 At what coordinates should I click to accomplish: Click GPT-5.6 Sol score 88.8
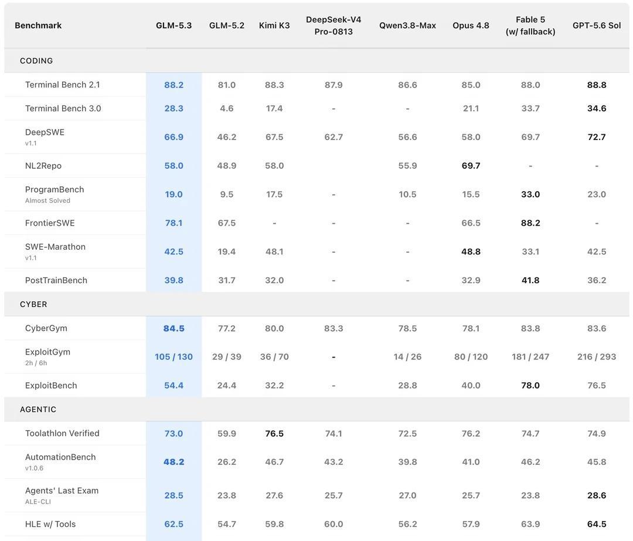(596, 85)
